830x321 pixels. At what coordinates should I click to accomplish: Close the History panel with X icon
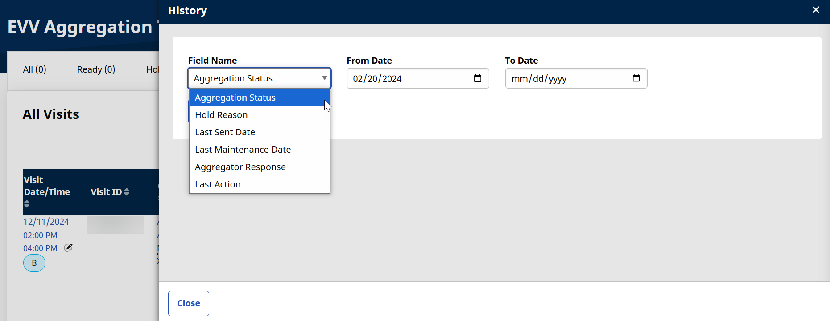[x=816, y=10]
